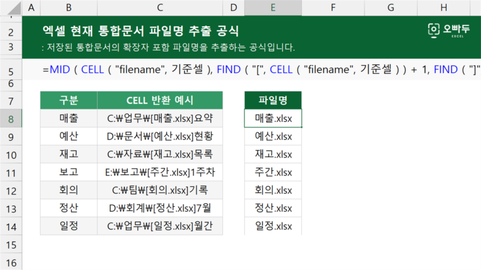481x270 pixels.
Task: Click the title 엑셀 현재 통합문서 파일명 추출 공식
Action: [x=140, y=31]
